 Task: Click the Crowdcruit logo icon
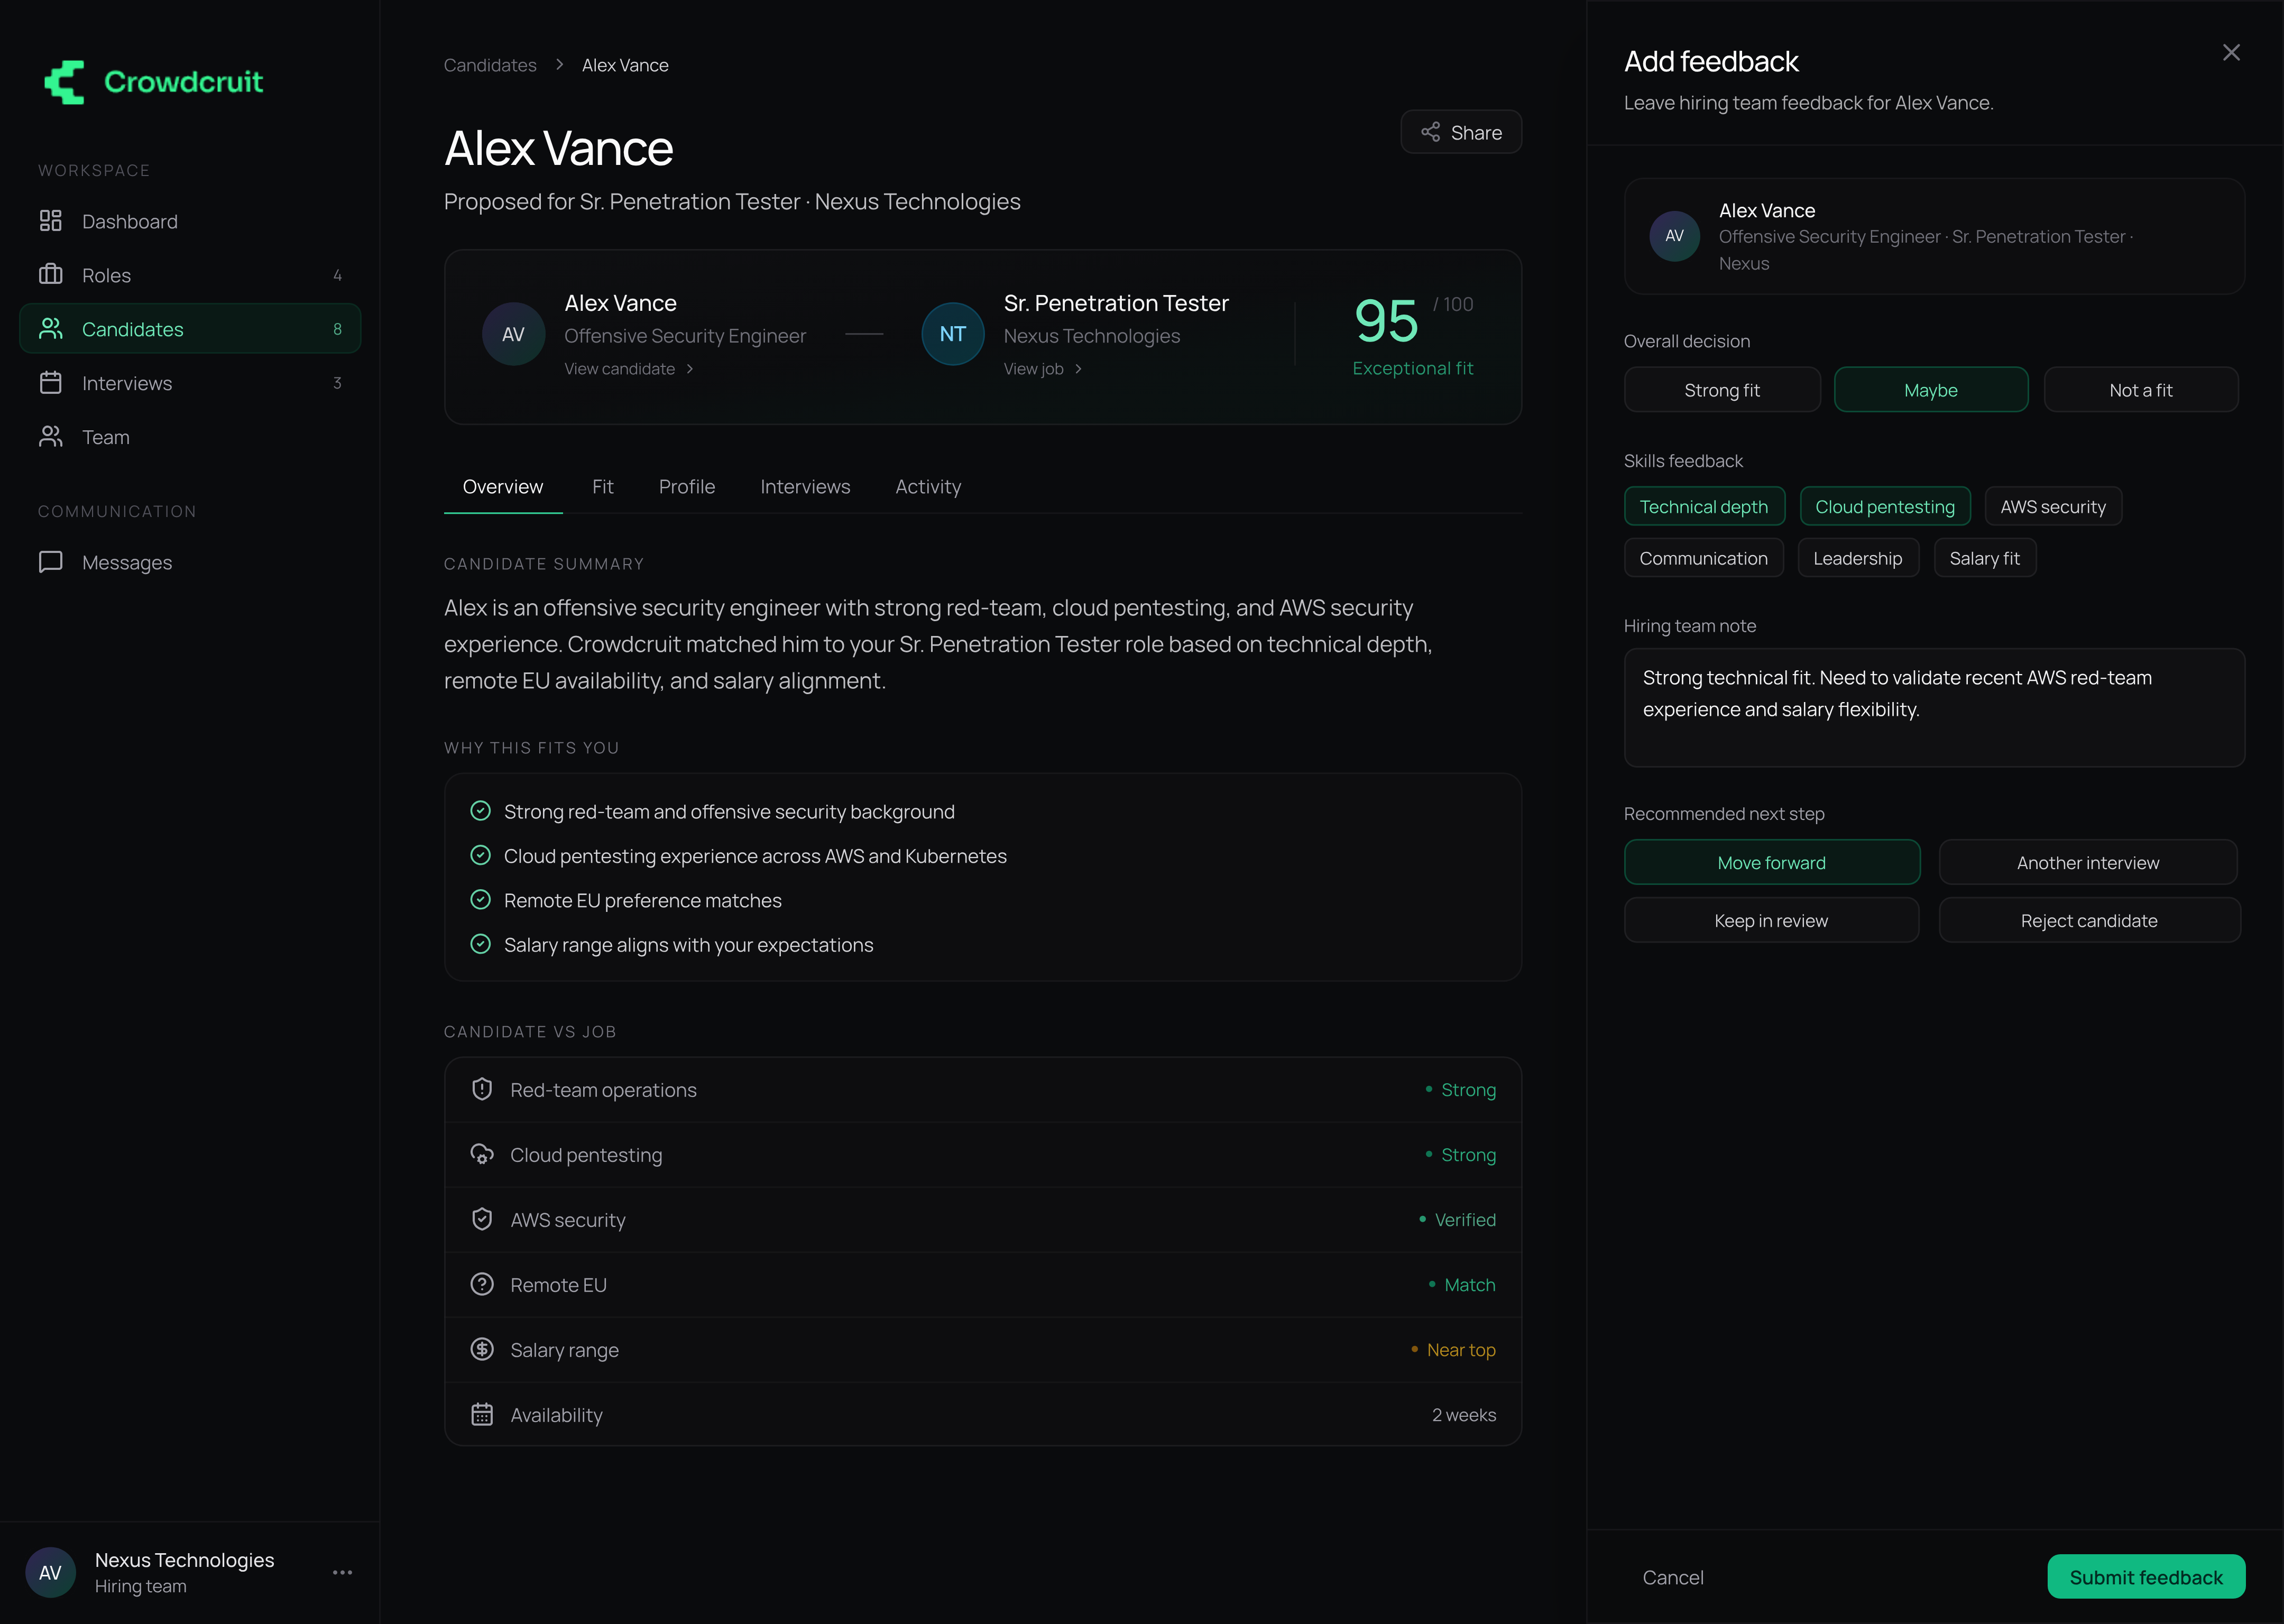pos(65,82)
